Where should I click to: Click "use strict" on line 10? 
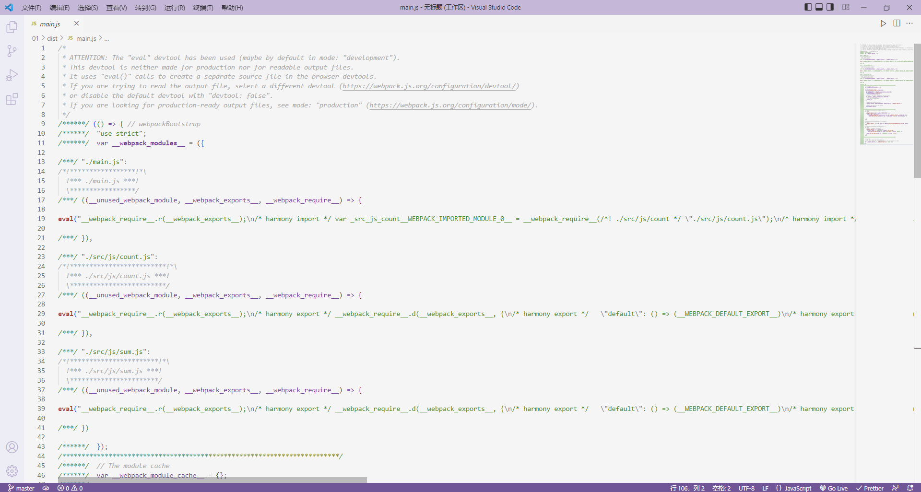click(x=119, y=134)
